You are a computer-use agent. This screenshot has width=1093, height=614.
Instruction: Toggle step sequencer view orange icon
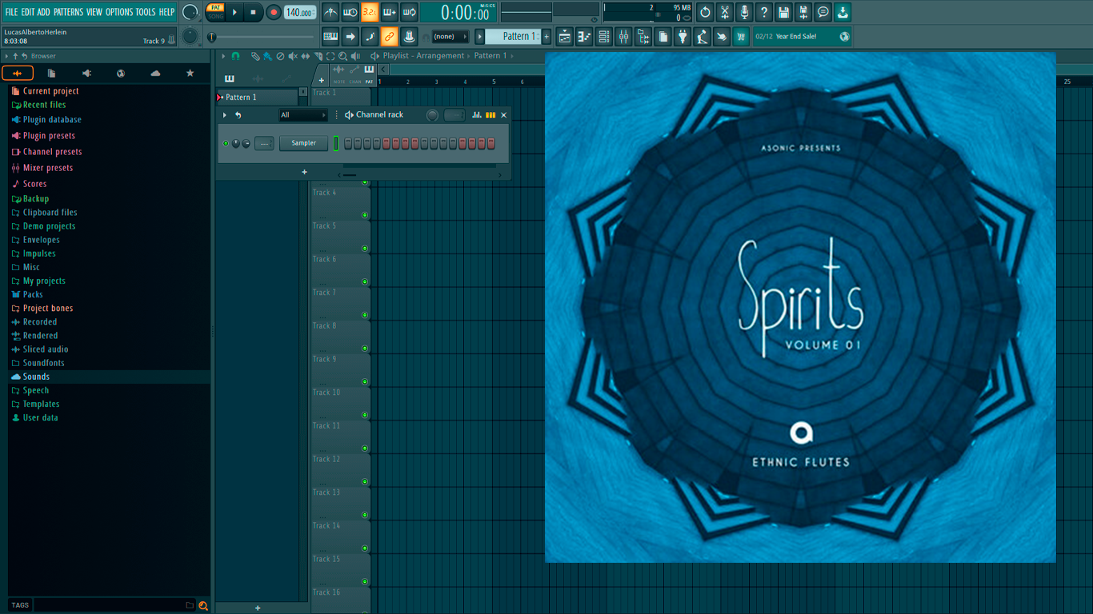point(490,115)
